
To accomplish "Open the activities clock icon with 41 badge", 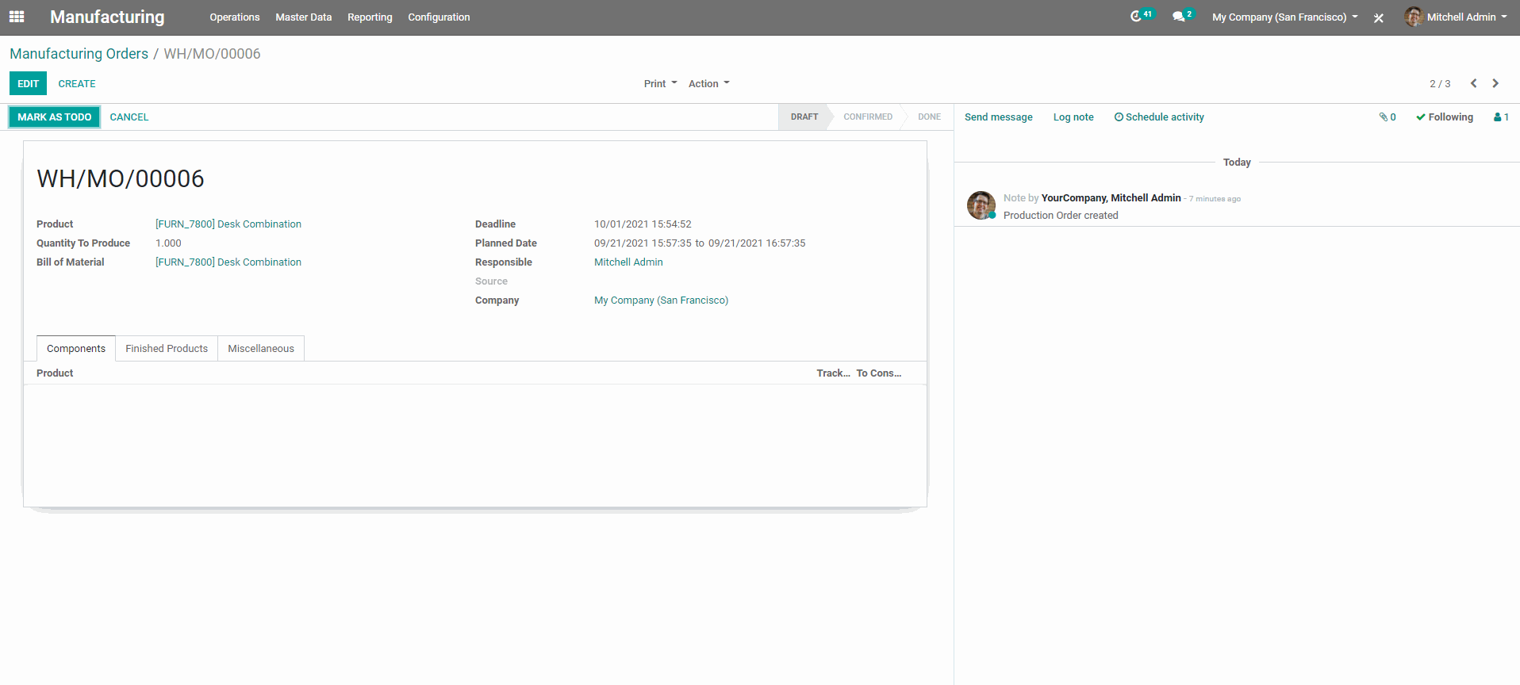I will [1141, 16].
